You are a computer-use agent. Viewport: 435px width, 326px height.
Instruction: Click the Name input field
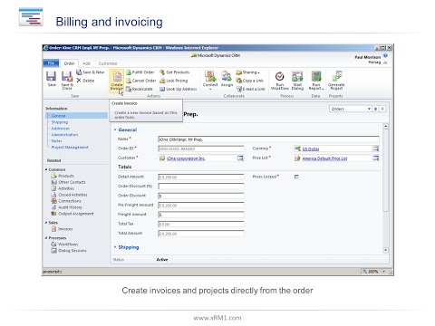(x=268, y=139)
